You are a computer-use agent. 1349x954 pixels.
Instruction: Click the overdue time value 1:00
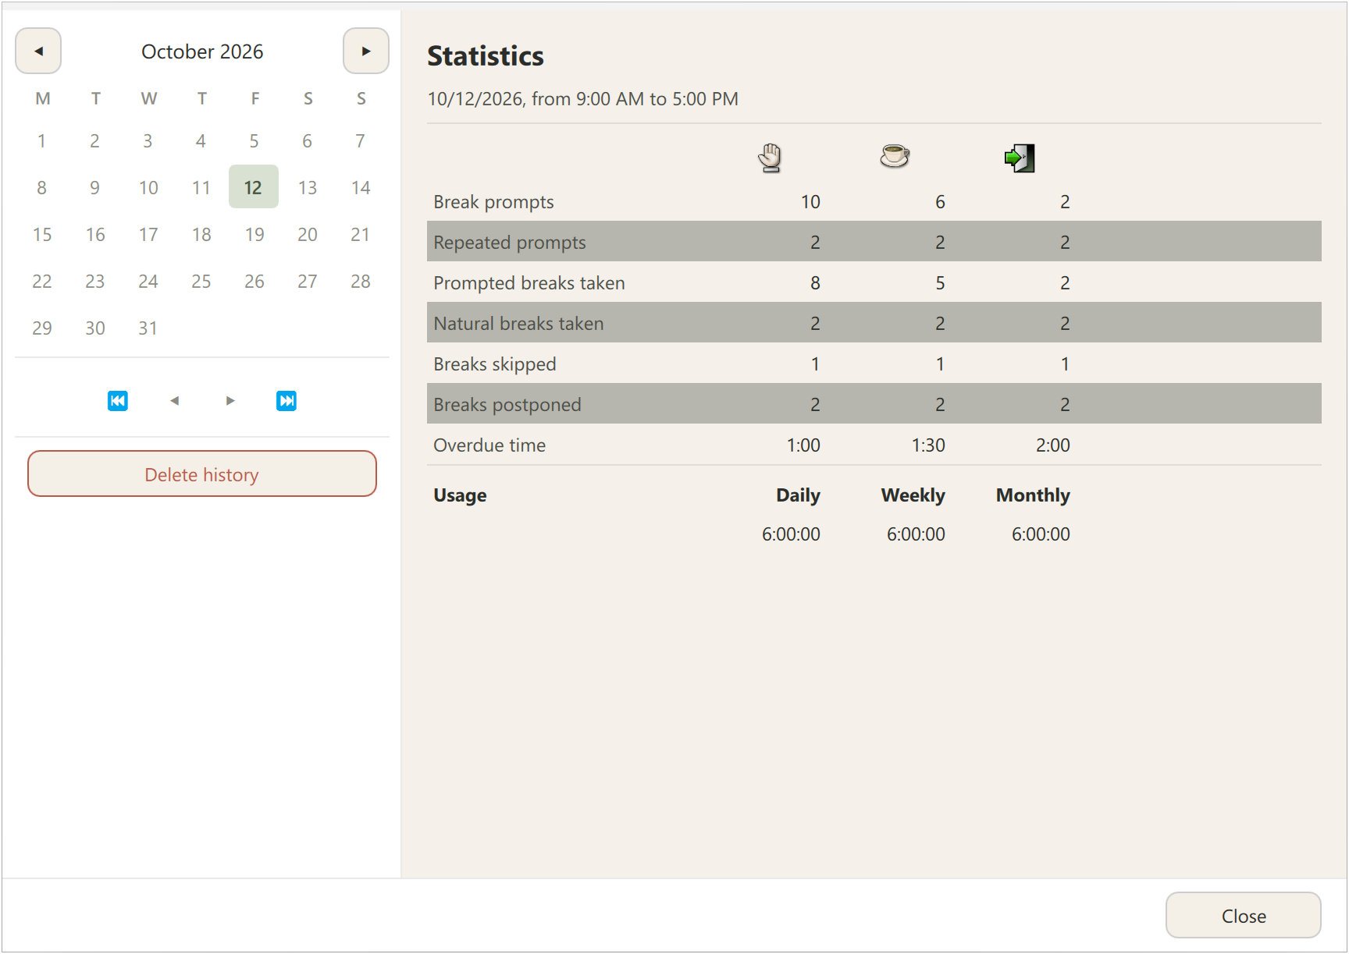(803, 445)
